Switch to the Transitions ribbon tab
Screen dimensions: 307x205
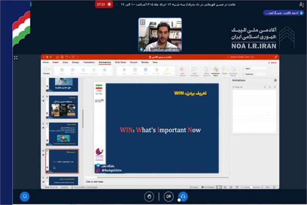(x=89, y=62)
